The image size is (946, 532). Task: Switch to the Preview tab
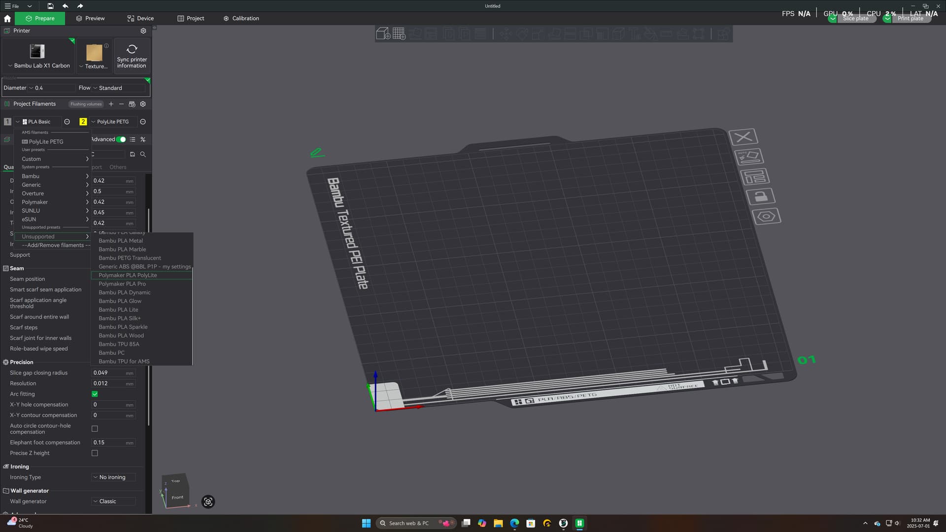pos(90,18)
